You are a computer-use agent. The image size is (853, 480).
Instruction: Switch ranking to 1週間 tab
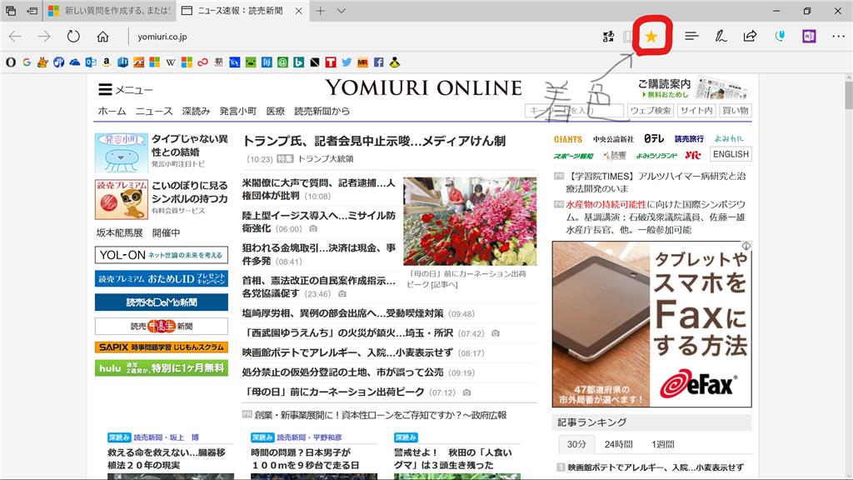662,444
